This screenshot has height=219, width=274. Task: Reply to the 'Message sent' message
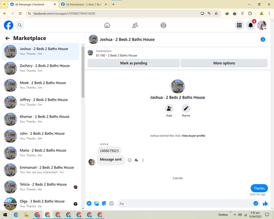[136, 160]
